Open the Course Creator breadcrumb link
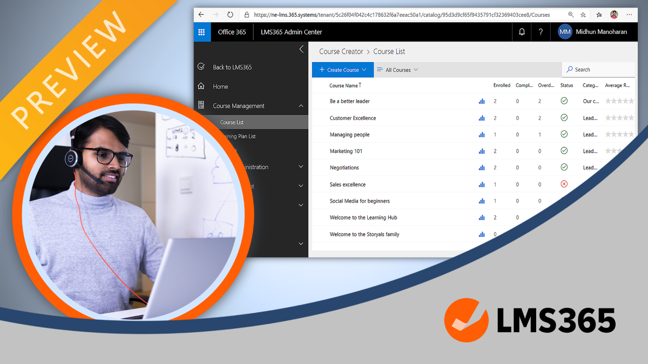Image resolution: width=648 pixels, height=364 pixels. pyautogui.click(x=341, y=51)
